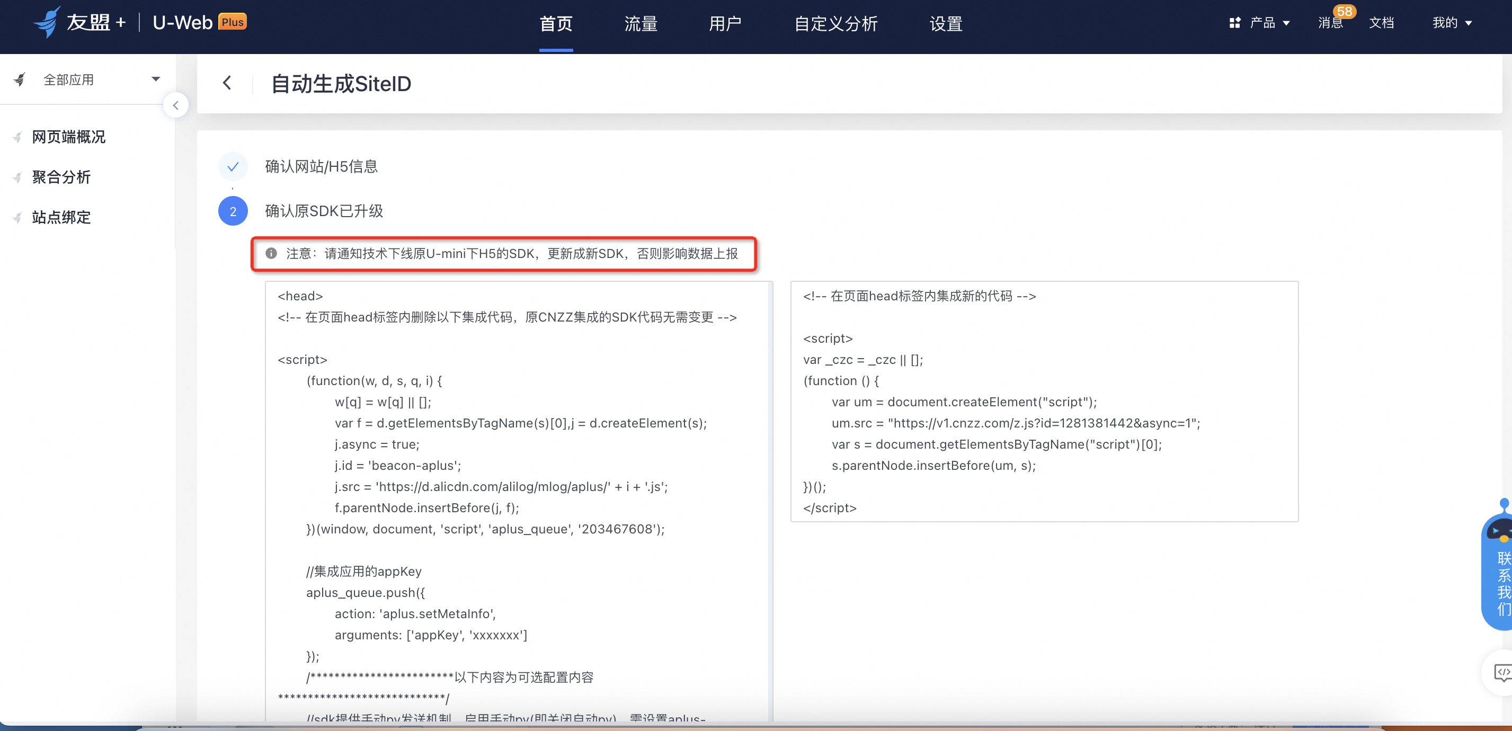Image resolution: width=1512 pixels, height=731 pixels.
Task: Click the code bracket floating icon
Action: [x=1501, y=672]
